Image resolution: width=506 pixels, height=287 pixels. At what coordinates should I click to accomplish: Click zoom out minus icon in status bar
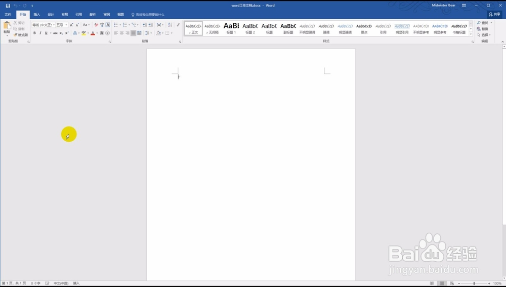pyautogui.click(x=459, y=283)
